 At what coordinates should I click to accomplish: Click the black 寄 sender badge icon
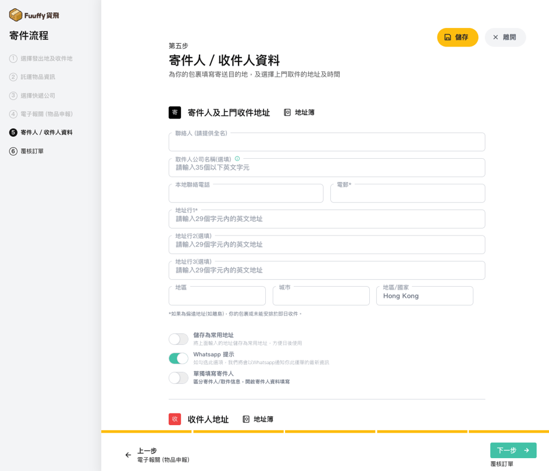175,112
